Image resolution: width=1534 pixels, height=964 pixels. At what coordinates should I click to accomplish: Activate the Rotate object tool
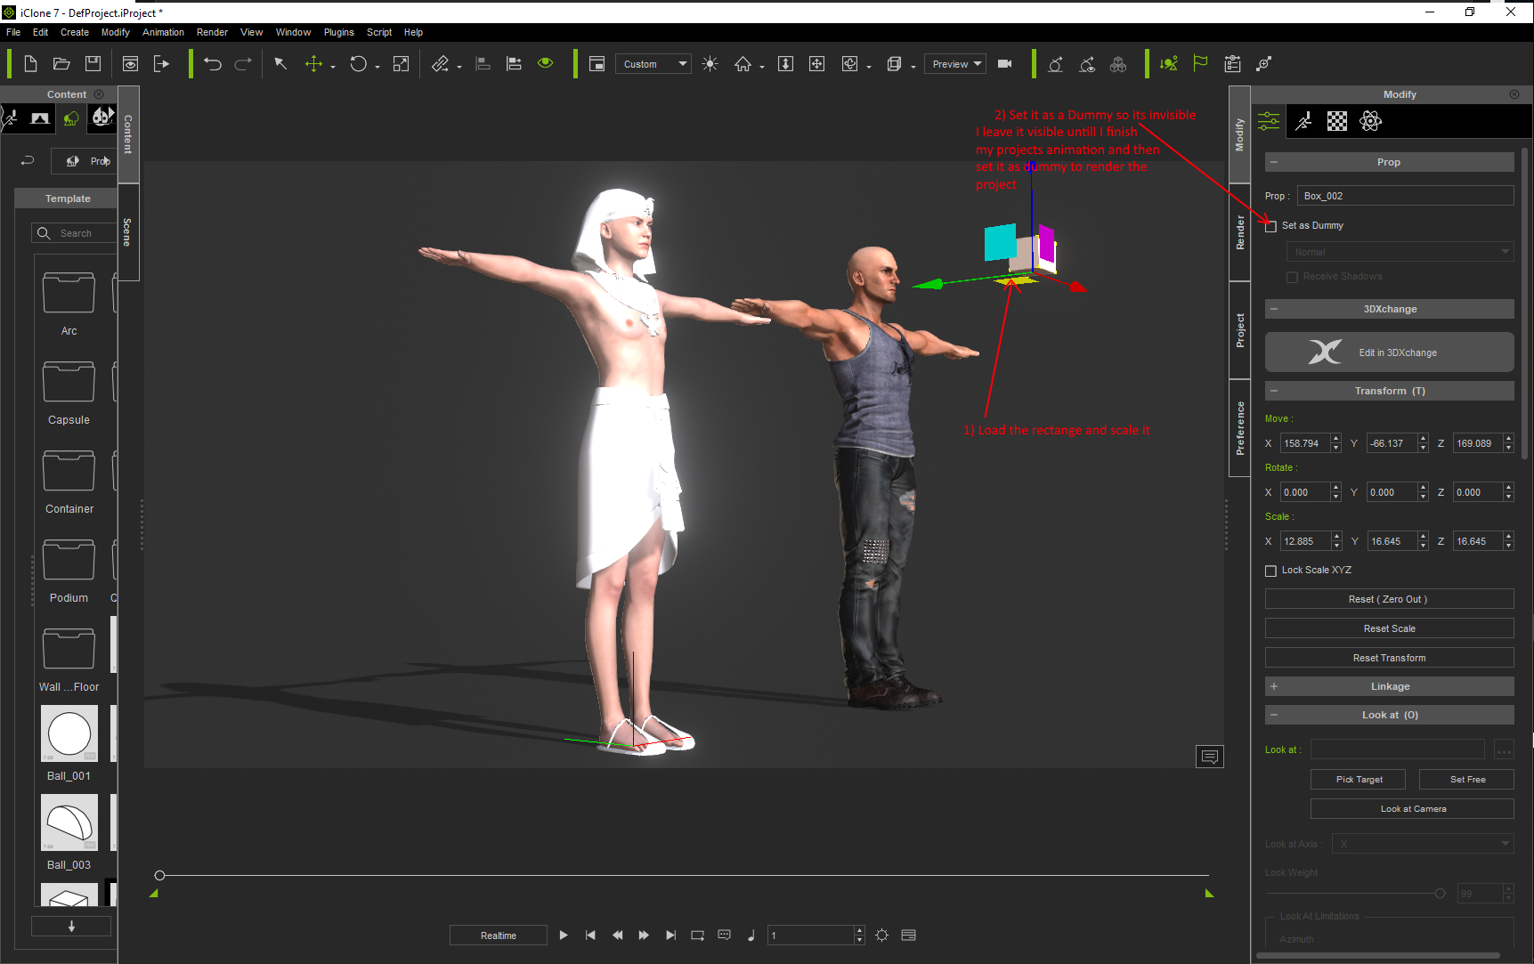tap(358, 63)
